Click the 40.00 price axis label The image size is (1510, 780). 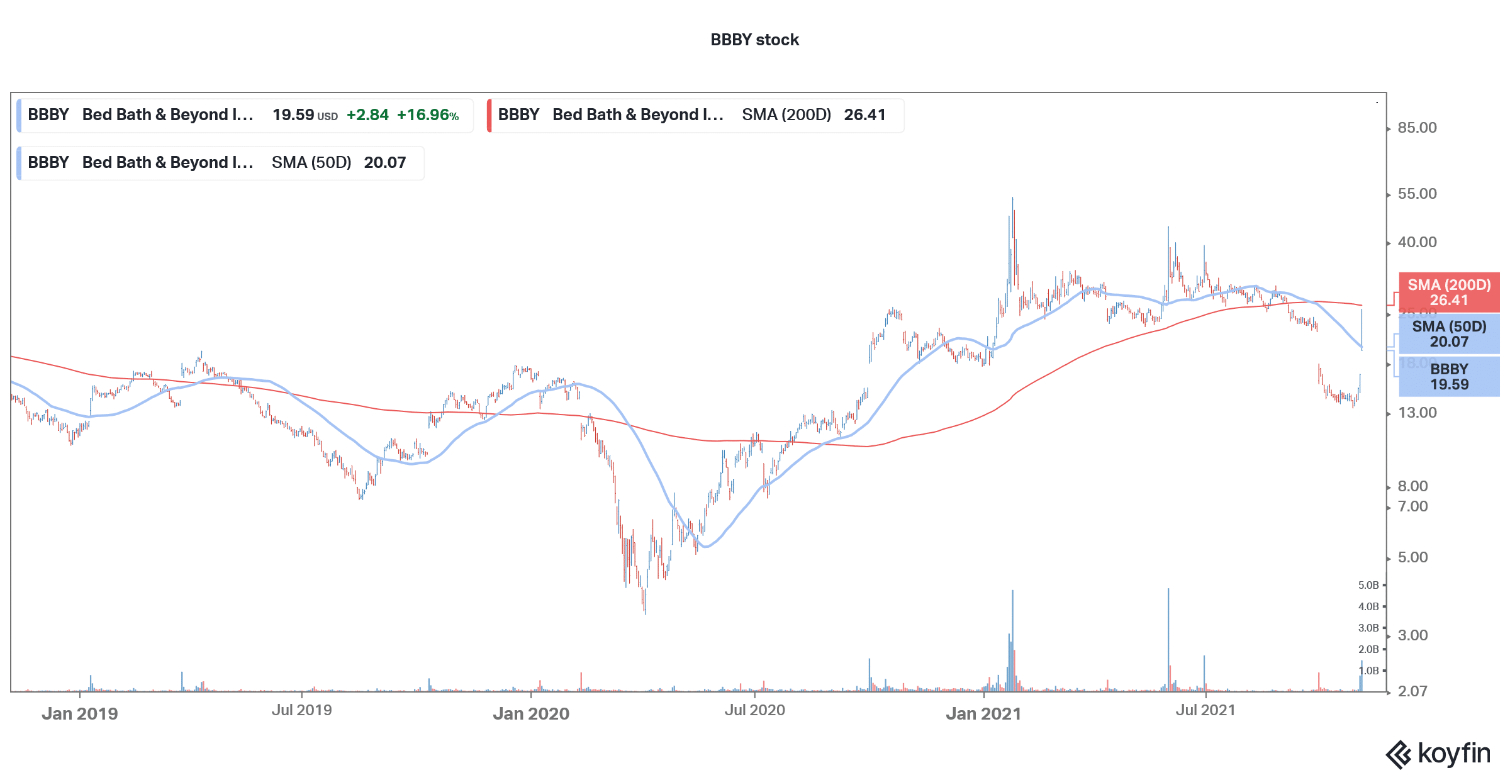(1418, 242)
